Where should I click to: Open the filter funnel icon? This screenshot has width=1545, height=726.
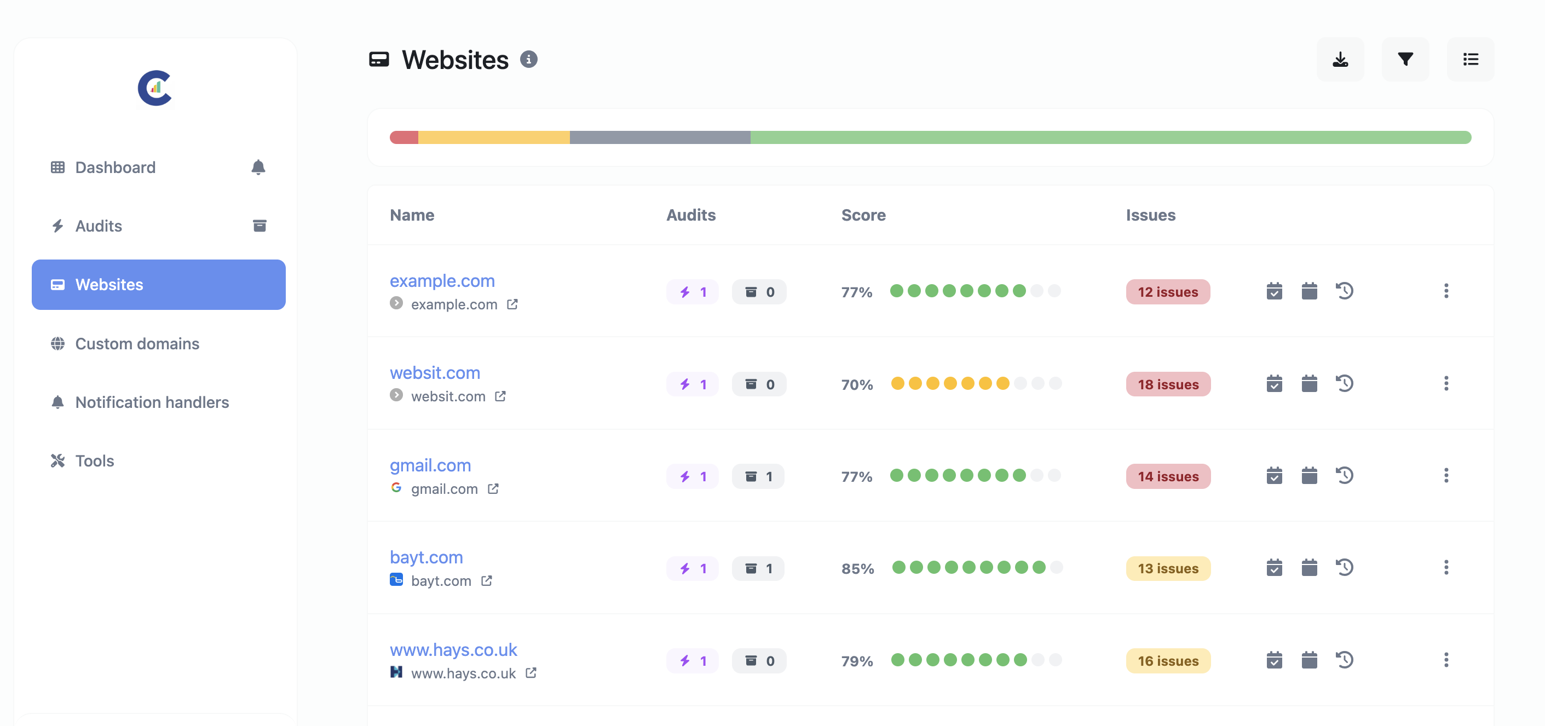coord(1405,59)
